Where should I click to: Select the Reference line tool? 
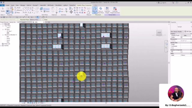pos(18,10)
